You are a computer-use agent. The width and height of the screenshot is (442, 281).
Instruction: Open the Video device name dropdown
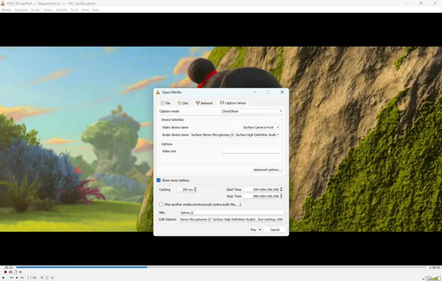pos(261,127)
